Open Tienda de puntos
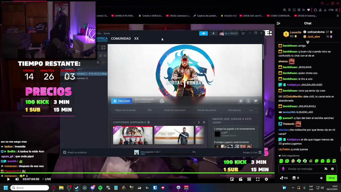The width and height of the screenshot is (341, 192). tap(207, 110)
